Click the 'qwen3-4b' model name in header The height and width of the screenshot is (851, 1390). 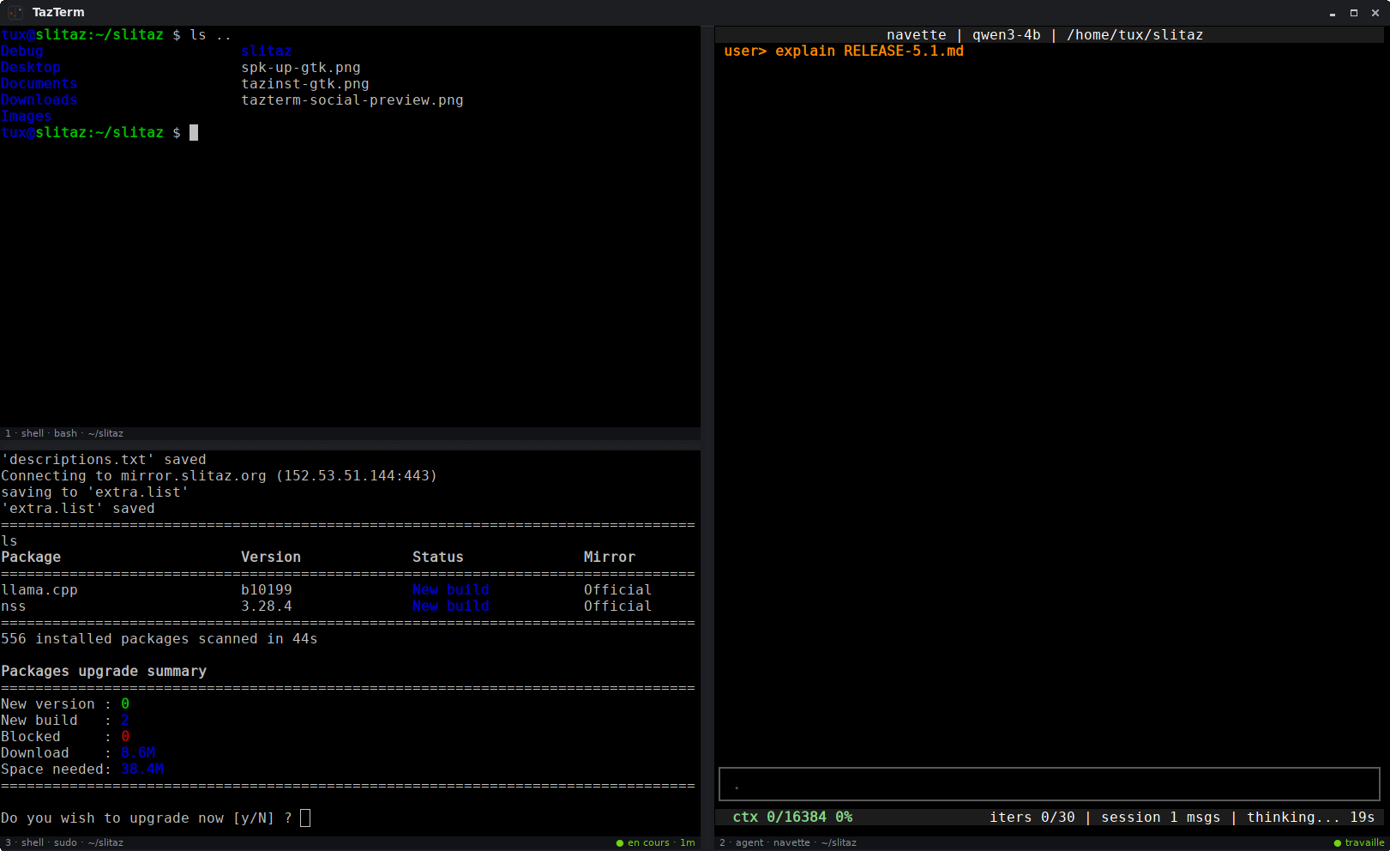click(1007, 35)
